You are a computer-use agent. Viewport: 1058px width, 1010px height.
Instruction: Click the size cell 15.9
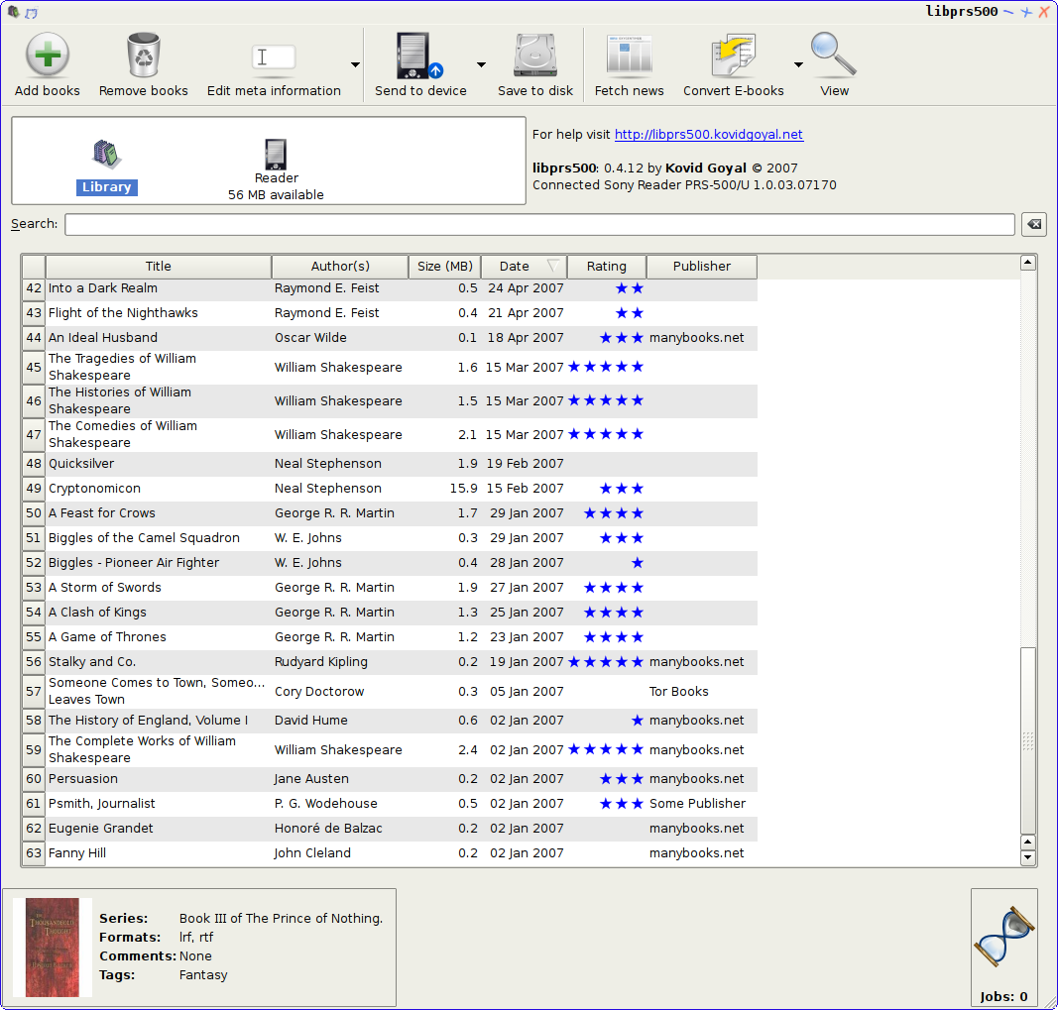[444, 489]
